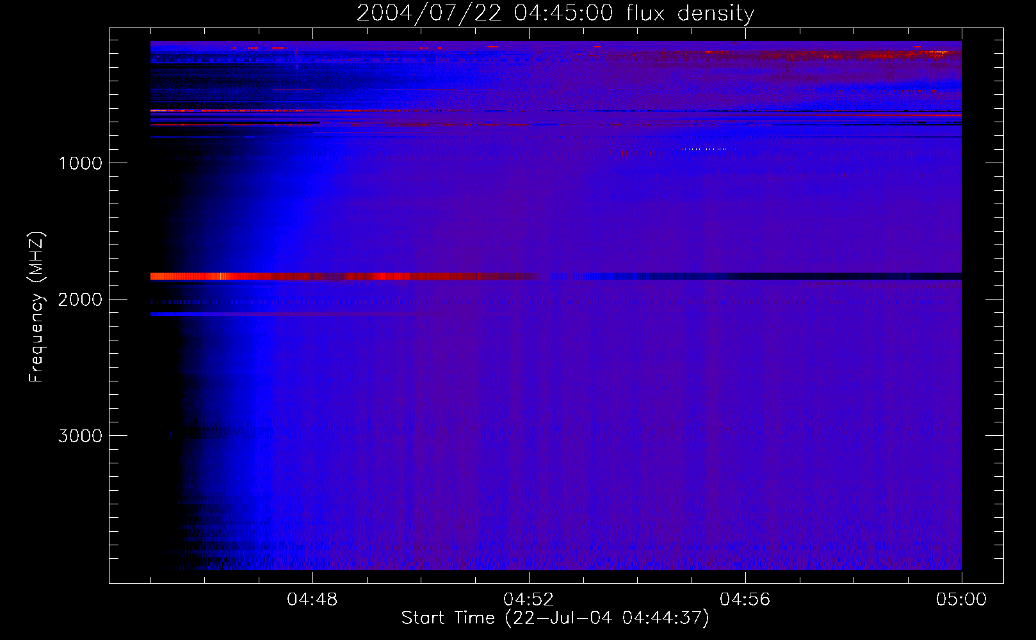Click the 1000 frequency tick label
1036x640 pixels.
point(80,163)
